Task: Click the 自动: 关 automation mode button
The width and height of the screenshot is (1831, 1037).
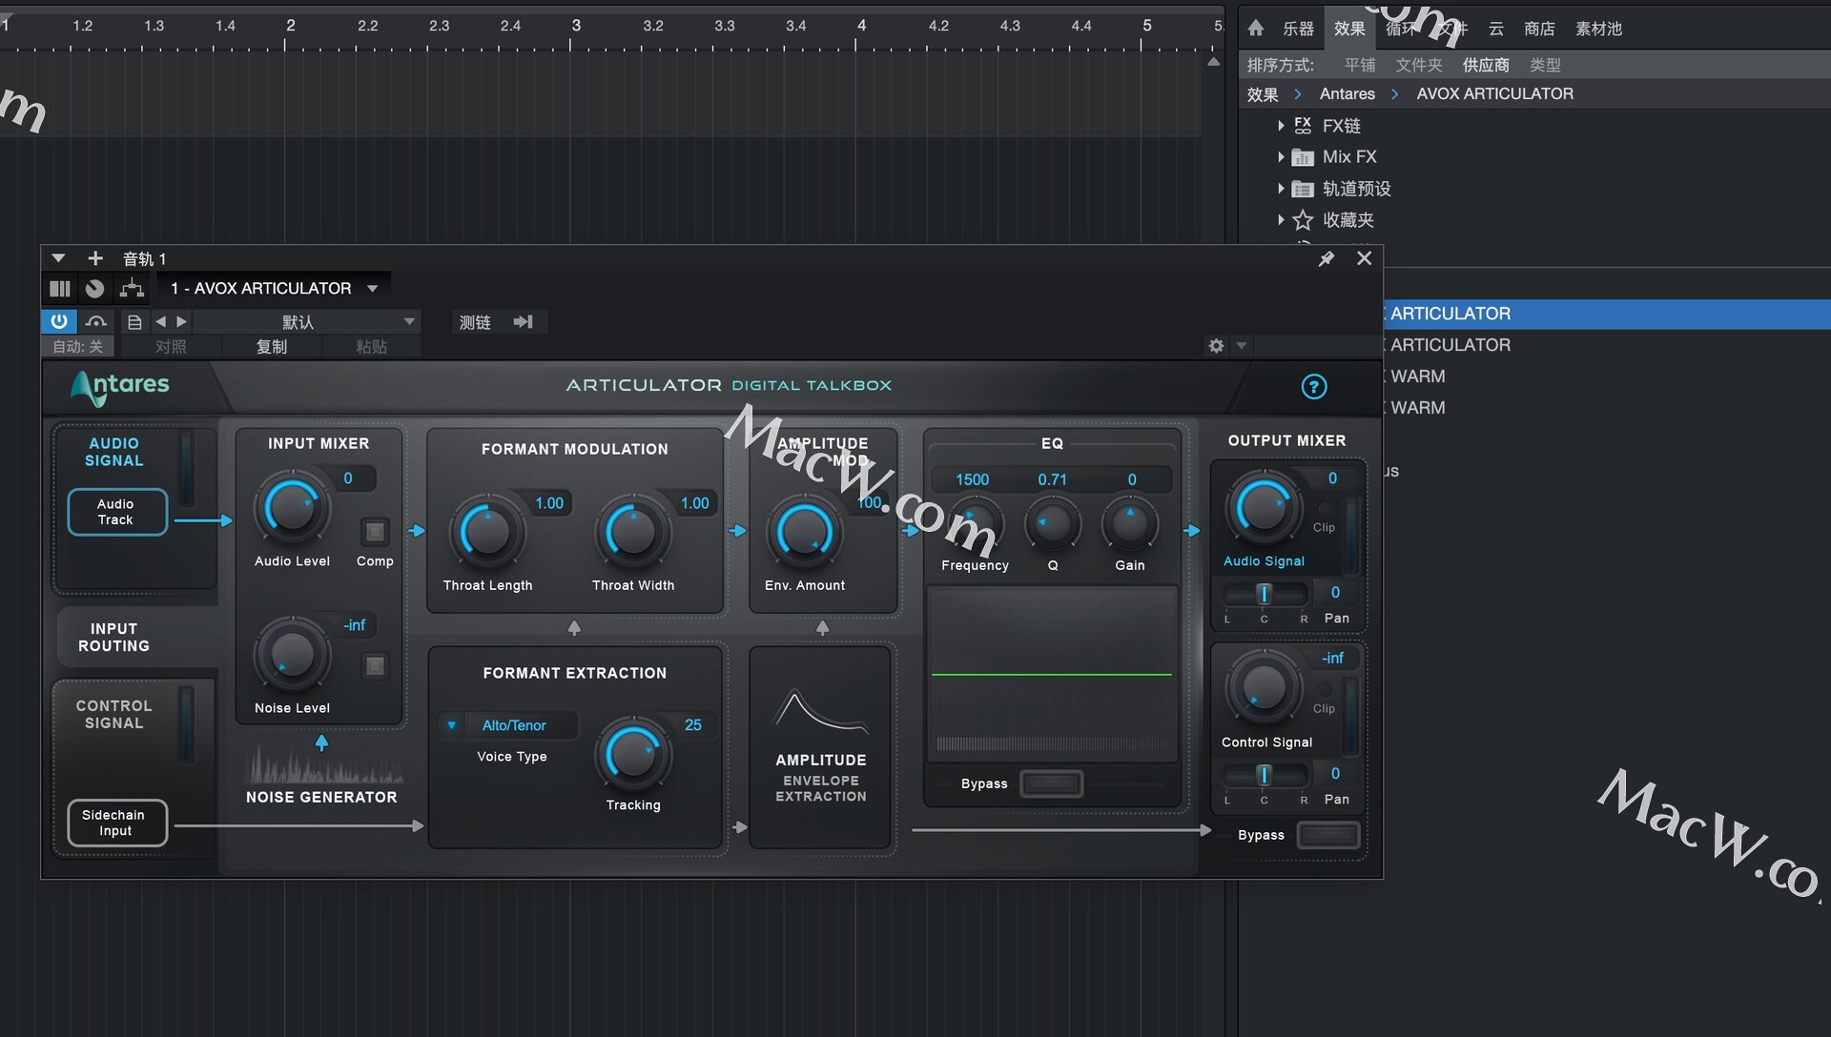Action: tap(77, 346)
